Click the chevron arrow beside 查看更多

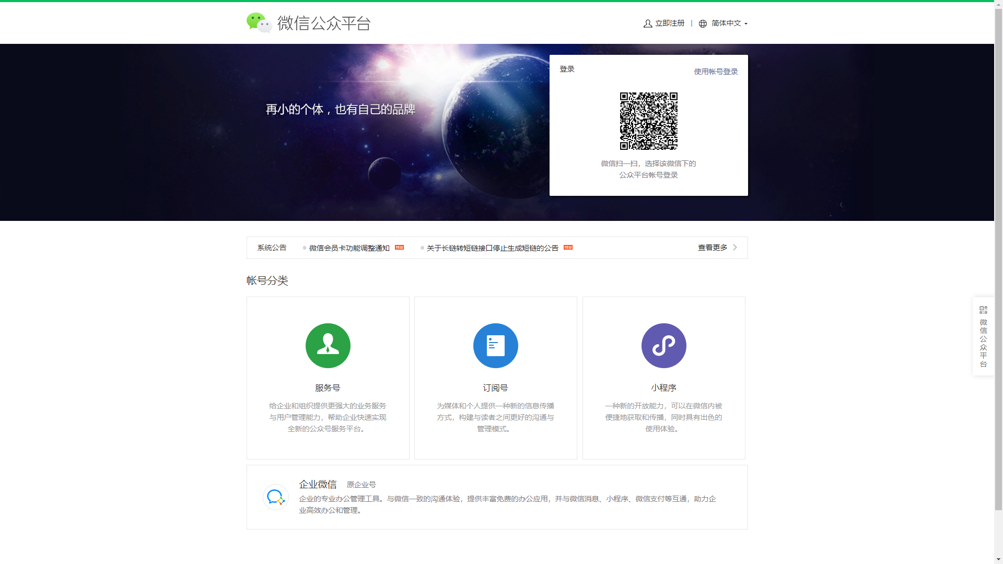[x=735, y=248]
